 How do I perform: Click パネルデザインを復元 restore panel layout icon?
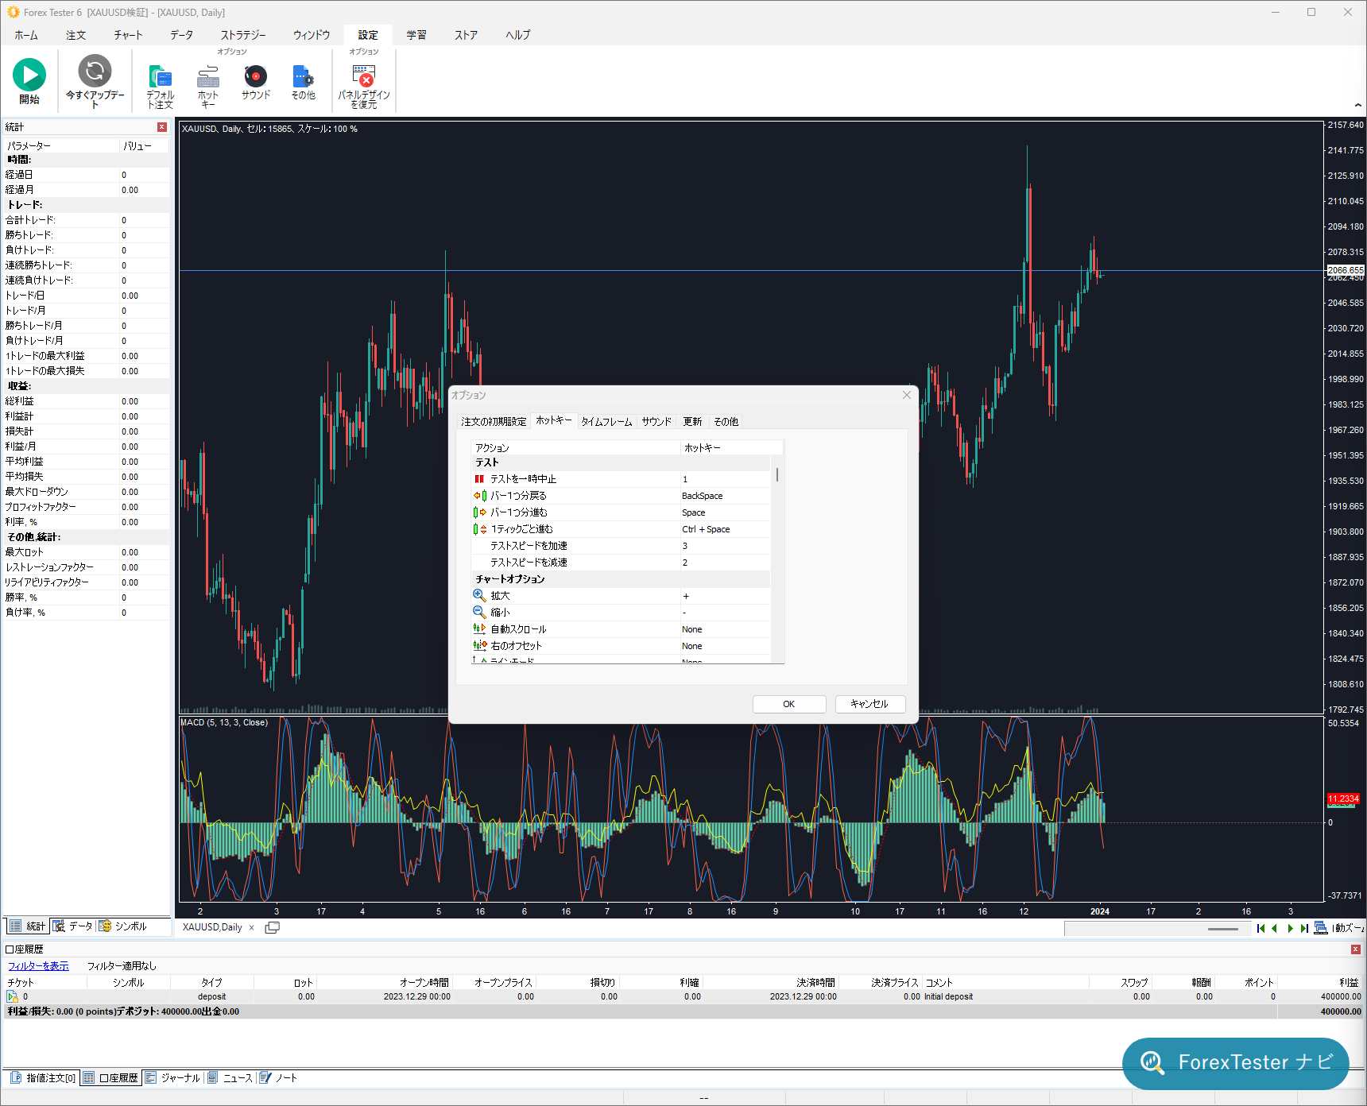coord(363,75)
